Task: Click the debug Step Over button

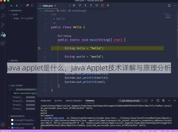Action: click(80, 5)
